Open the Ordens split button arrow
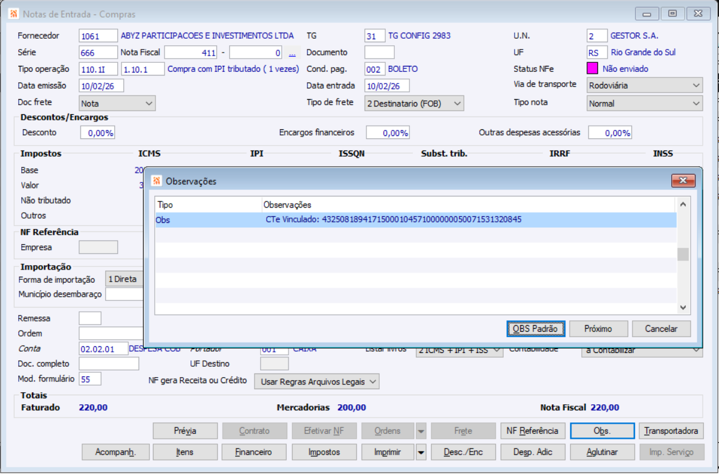Image resolution: width=719 pixels, height=475 pixels. point(420,431)
